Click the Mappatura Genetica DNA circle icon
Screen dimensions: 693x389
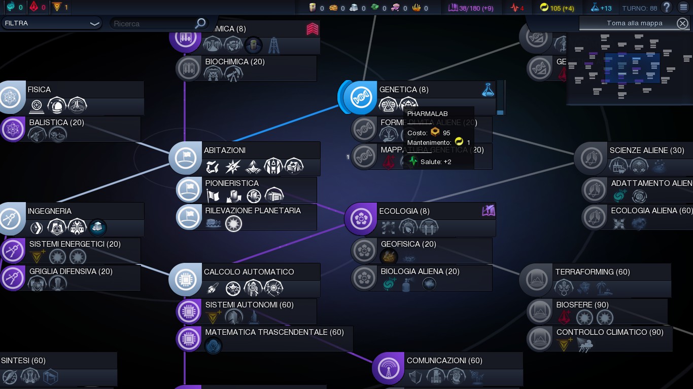pos(364,157)
